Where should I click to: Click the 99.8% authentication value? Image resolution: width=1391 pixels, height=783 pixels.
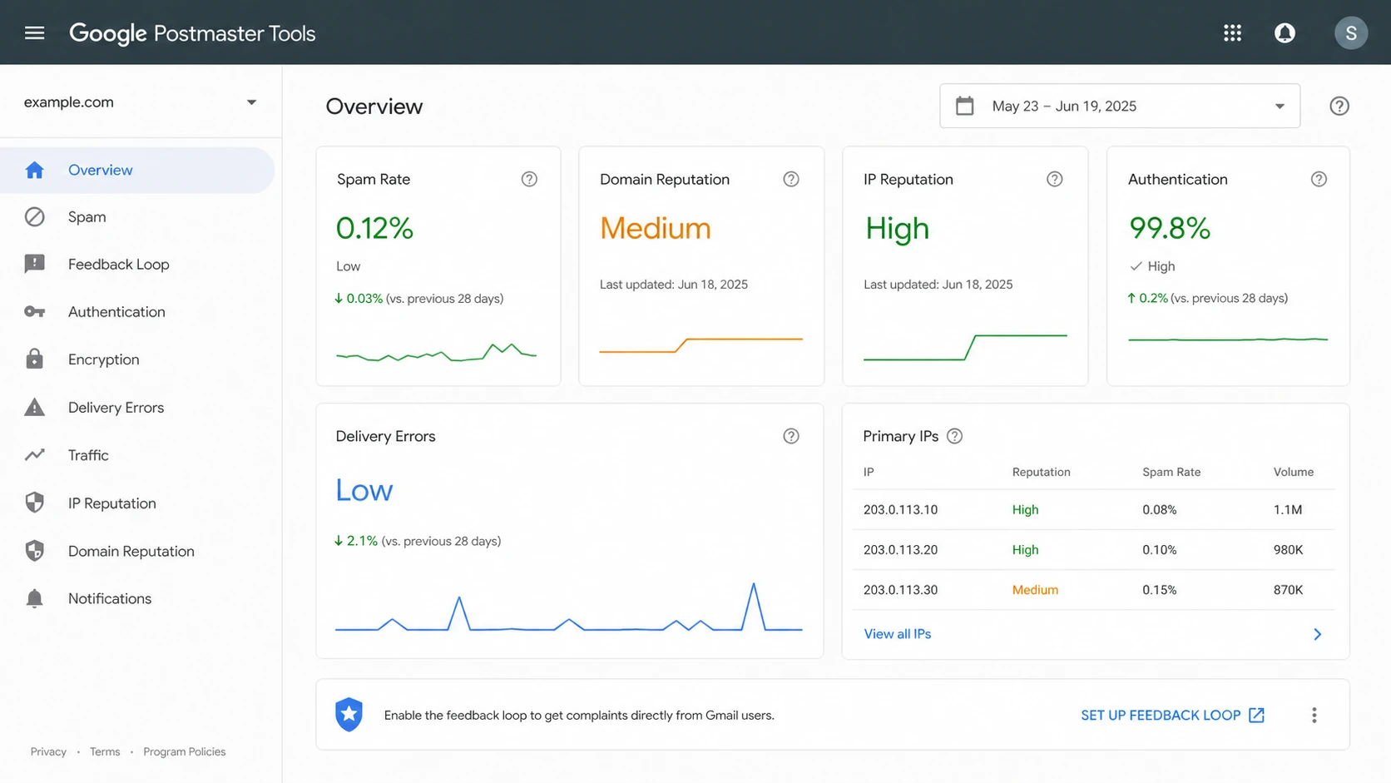click(x=1169, y=228)
